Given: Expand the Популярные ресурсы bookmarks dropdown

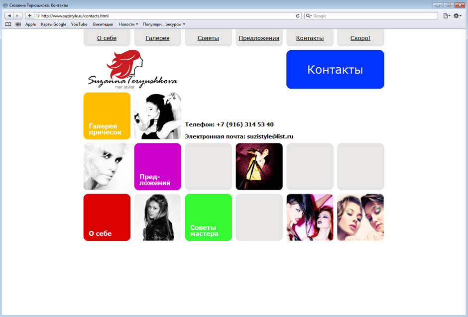Looking at the screenshot, I should 164,24.
